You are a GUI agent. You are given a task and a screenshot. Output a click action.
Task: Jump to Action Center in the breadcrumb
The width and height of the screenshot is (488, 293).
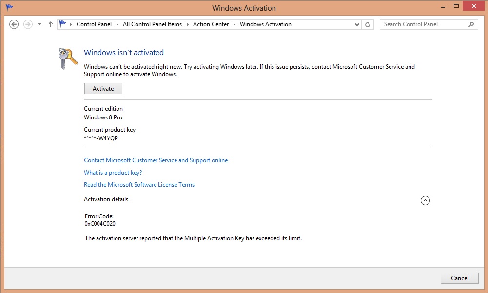(x=211, y=24)
